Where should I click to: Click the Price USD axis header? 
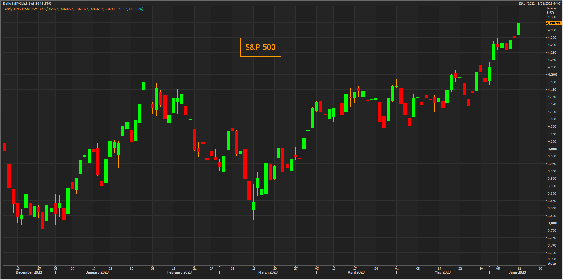(x=551, y=11)
